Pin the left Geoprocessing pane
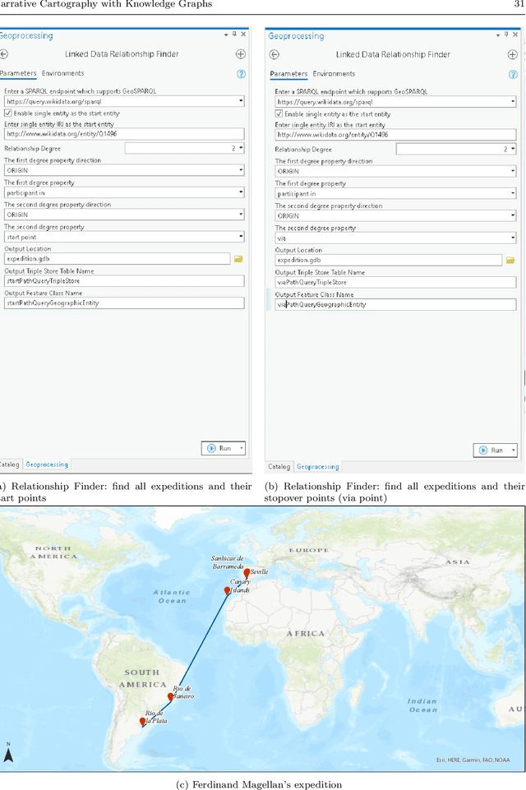The height and width of the screenshot is (790, 526). 234,35
